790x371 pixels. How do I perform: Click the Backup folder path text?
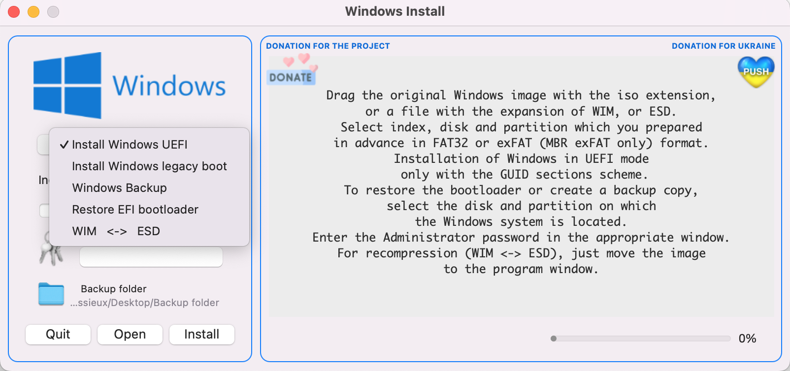pos(145,303)
